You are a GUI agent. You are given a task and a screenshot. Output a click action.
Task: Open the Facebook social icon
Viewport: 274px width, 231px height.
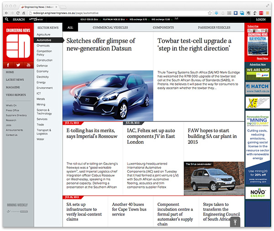click(x=8, y=65)
